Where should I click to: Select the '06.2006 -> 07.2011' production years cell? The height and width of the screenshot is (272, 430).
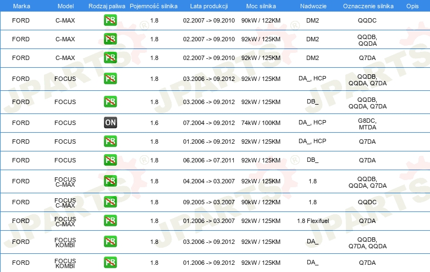click(209, 160)
